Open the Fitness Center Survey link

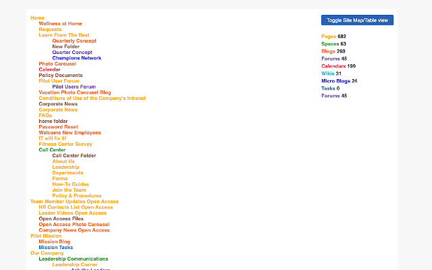click(65, 144)
